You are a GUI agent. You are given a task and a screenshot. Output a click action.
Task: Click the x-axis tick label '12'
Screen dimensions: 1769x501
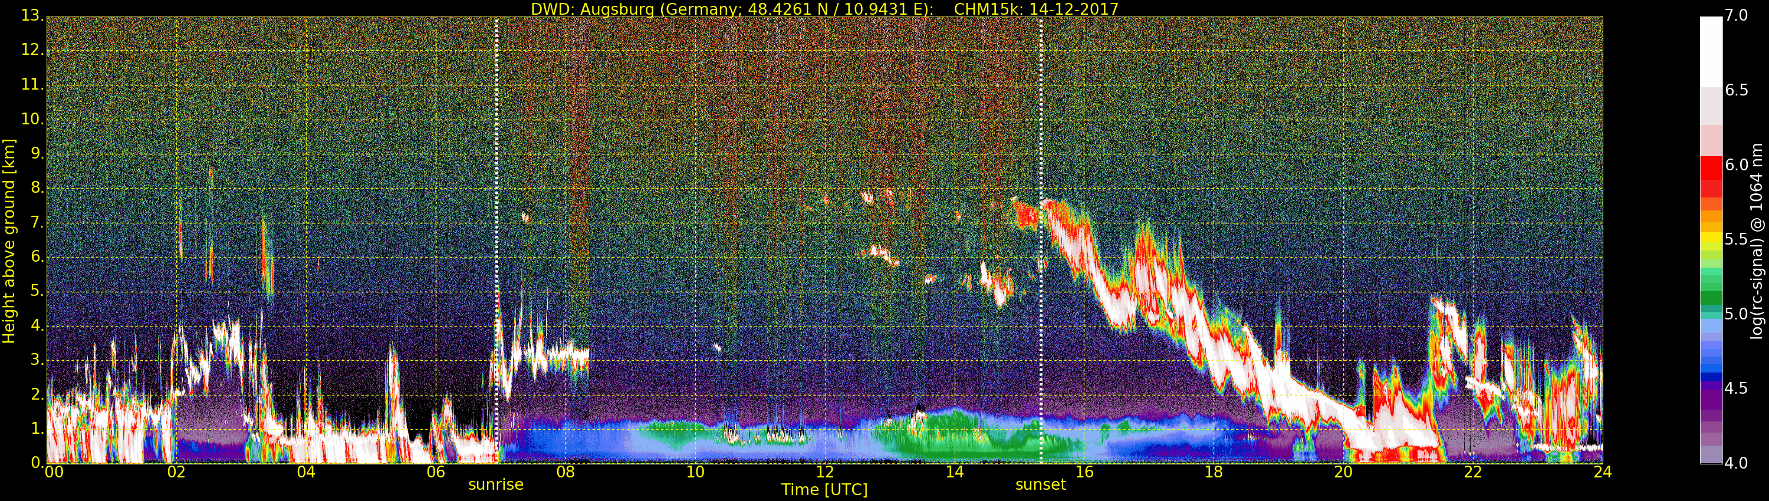[825, 472]
